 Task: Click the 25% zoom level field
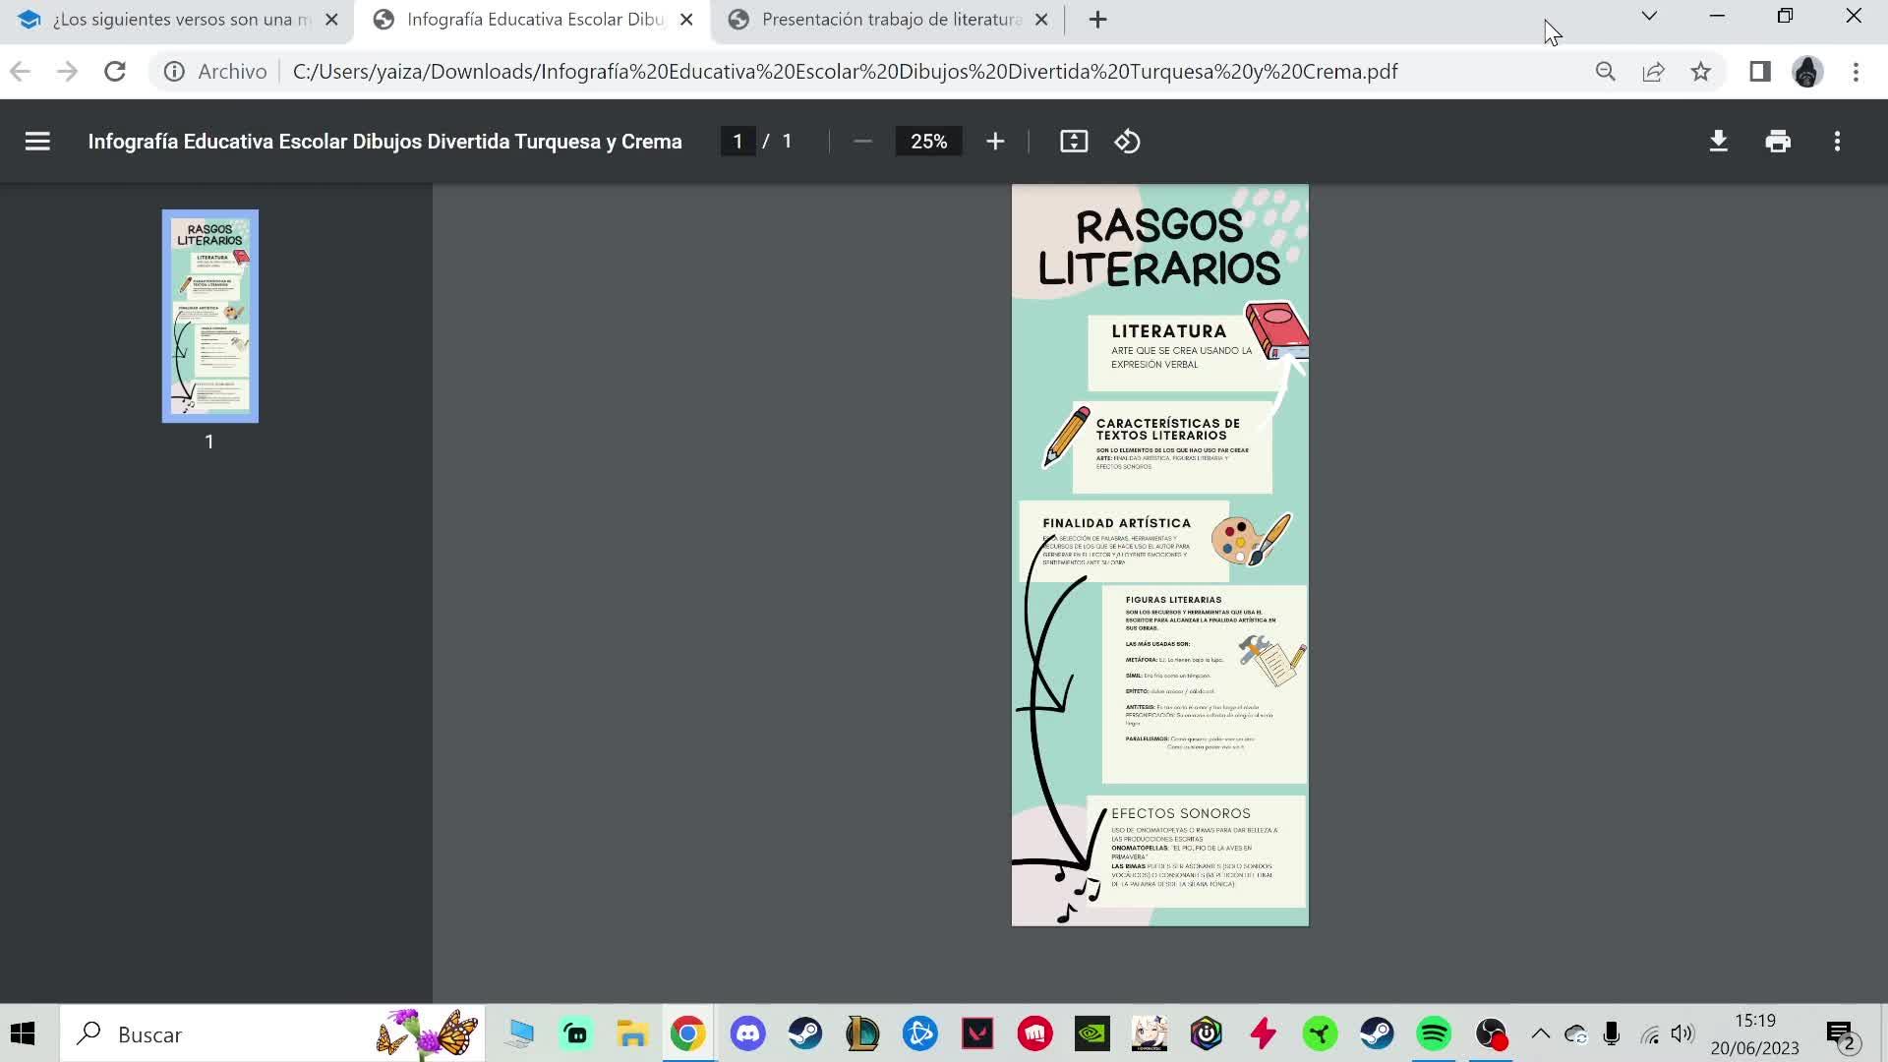tap(928, 142)
